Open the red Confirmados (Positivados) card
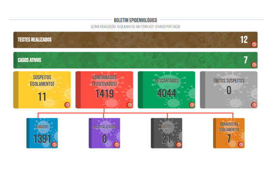Screen dimensions: 273x188 (104, 90)
